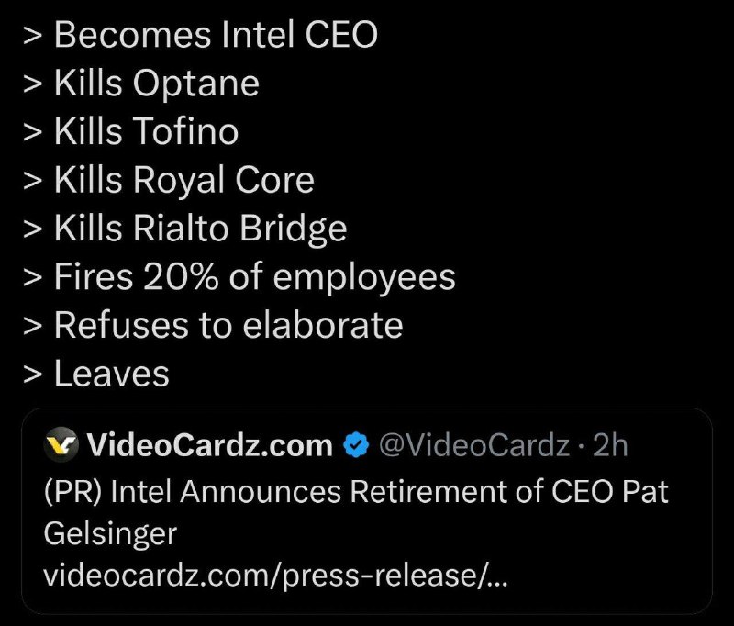Click the VideoCardz profile avatar icon
The height and width of the screenshot is (626, 734).
coord(61,444)
